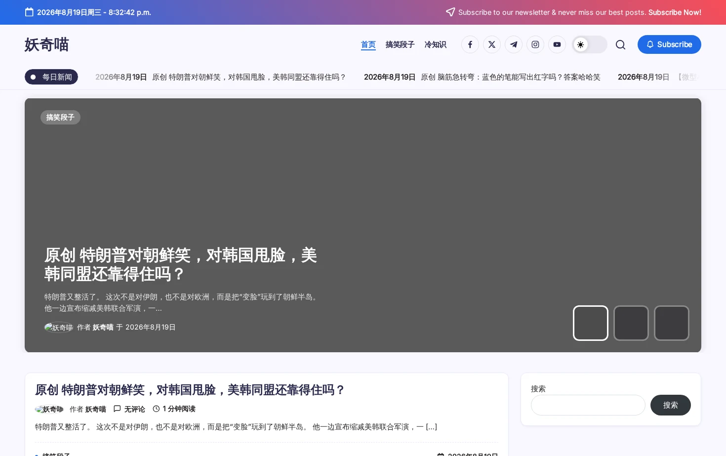Open ticker news 特朗普对朝鲜笑
726x456 pixels.
[249, 77]
